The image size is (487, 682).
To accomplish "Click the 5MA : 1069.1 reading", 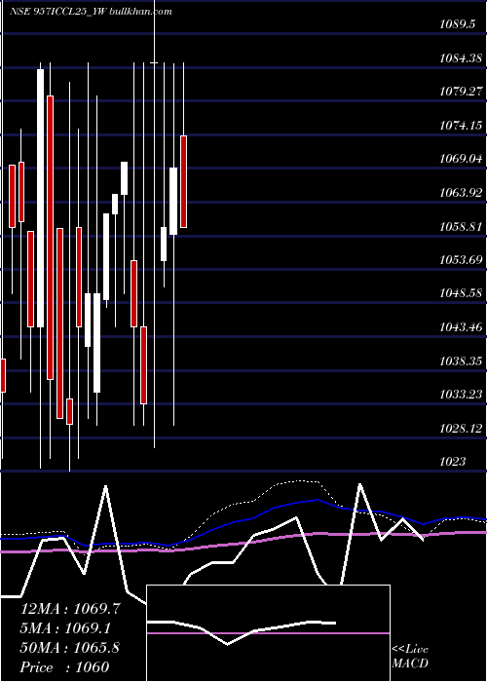I will [65, 628].
